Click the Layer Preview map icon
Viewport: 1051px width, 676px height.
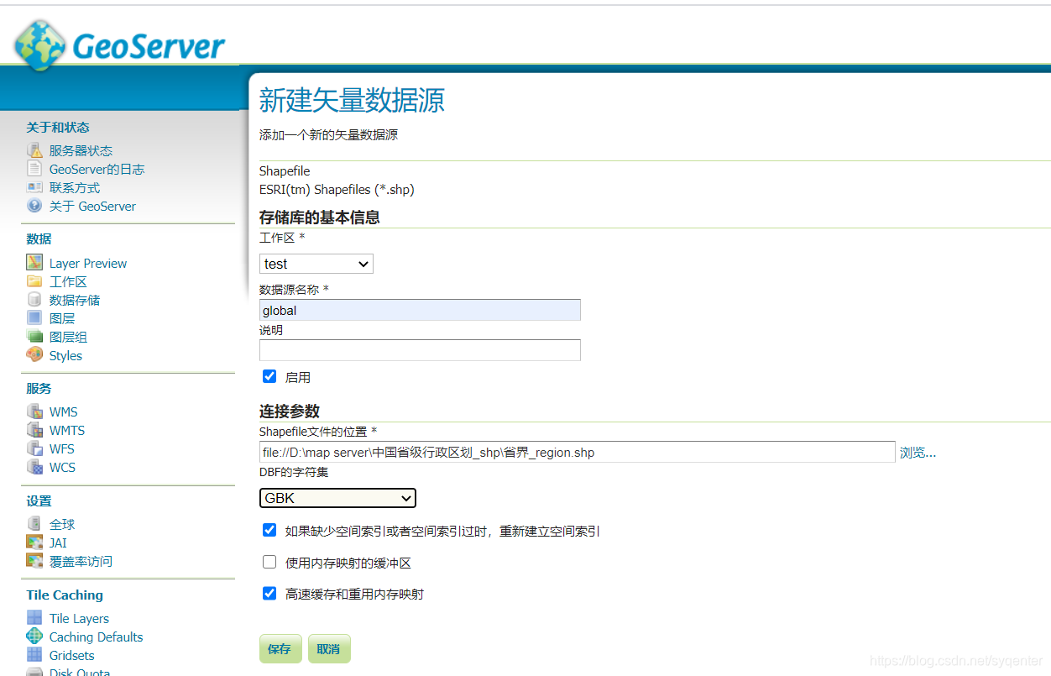point(34,263)
